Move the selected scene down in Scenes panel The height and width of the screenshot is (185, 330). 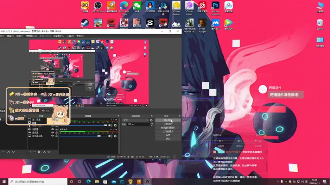13,152
